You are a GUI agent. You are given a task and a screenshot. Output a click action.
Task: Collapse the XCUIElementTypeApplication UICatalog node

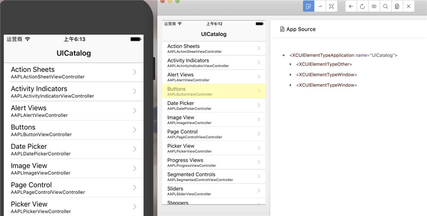[284, 55]
